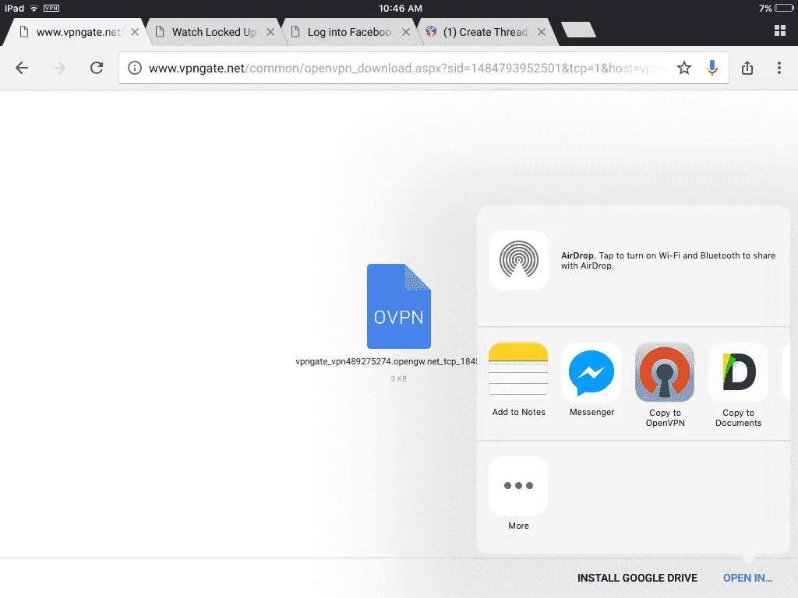
Task: Open the tab grid switcher
Action: (x=779, y=30)
